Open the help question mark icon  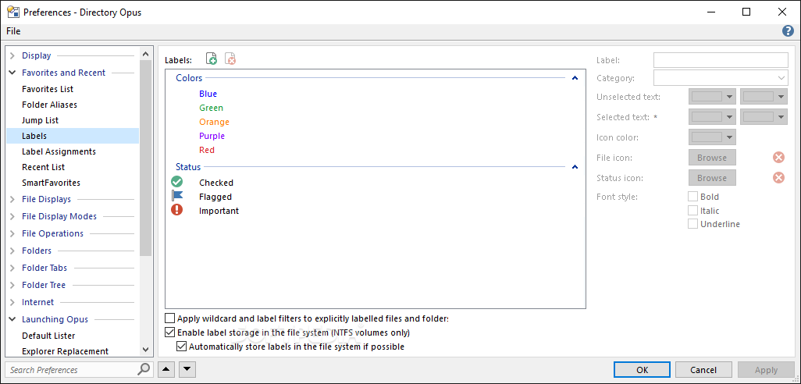(x=788, y=31)
